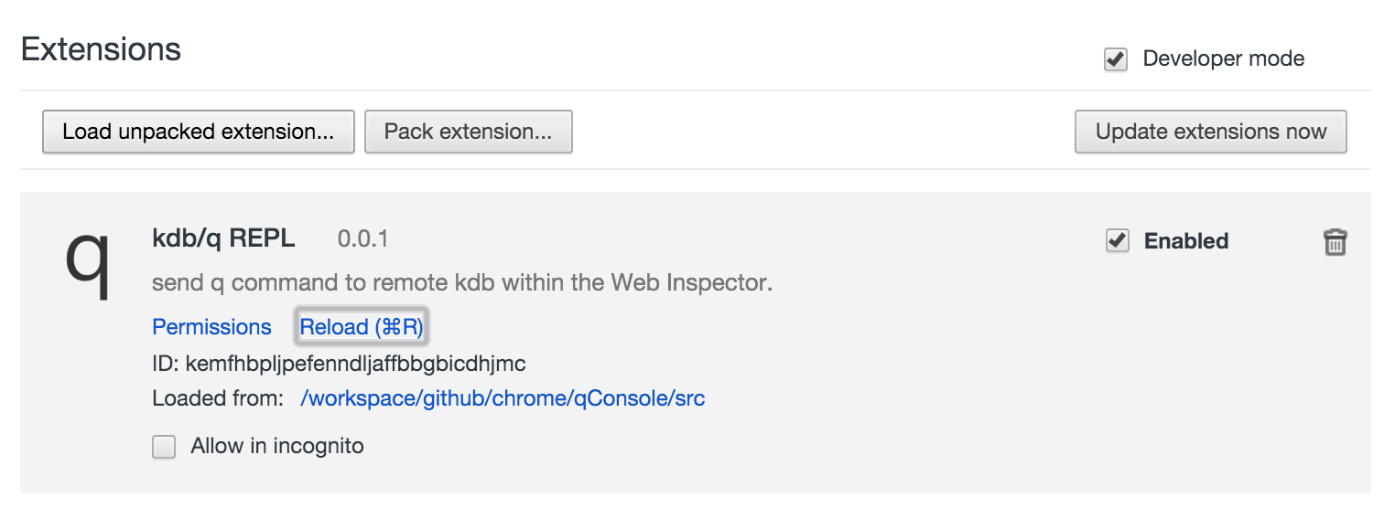Click the extension description about remote kdb
The width and height of the screenshot is (1395, 508).
coord(462,282)
